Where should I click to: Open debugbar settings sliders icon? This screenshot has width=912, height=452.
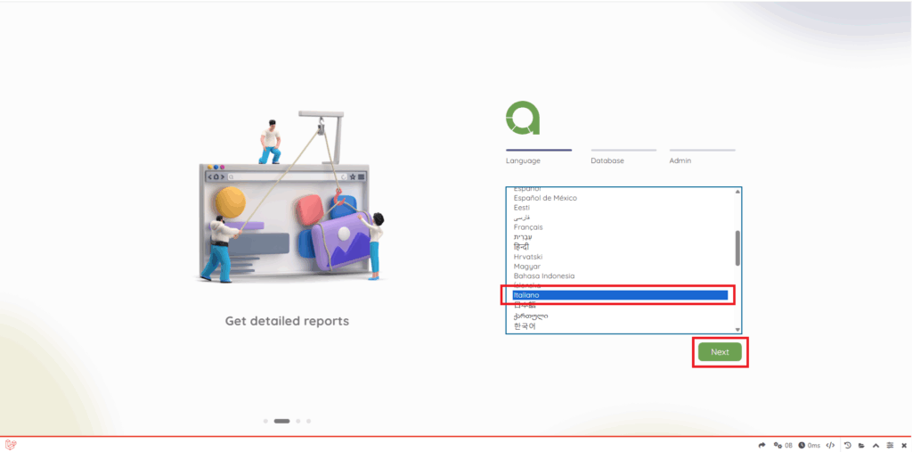(x=889, y=445)
